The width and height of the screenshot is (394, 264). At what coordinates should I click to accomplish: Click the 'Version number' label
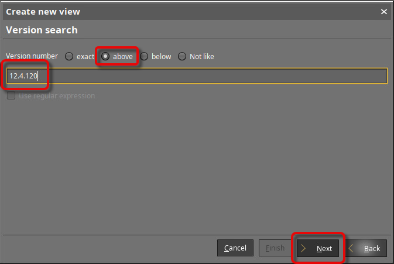pos(32,56)
